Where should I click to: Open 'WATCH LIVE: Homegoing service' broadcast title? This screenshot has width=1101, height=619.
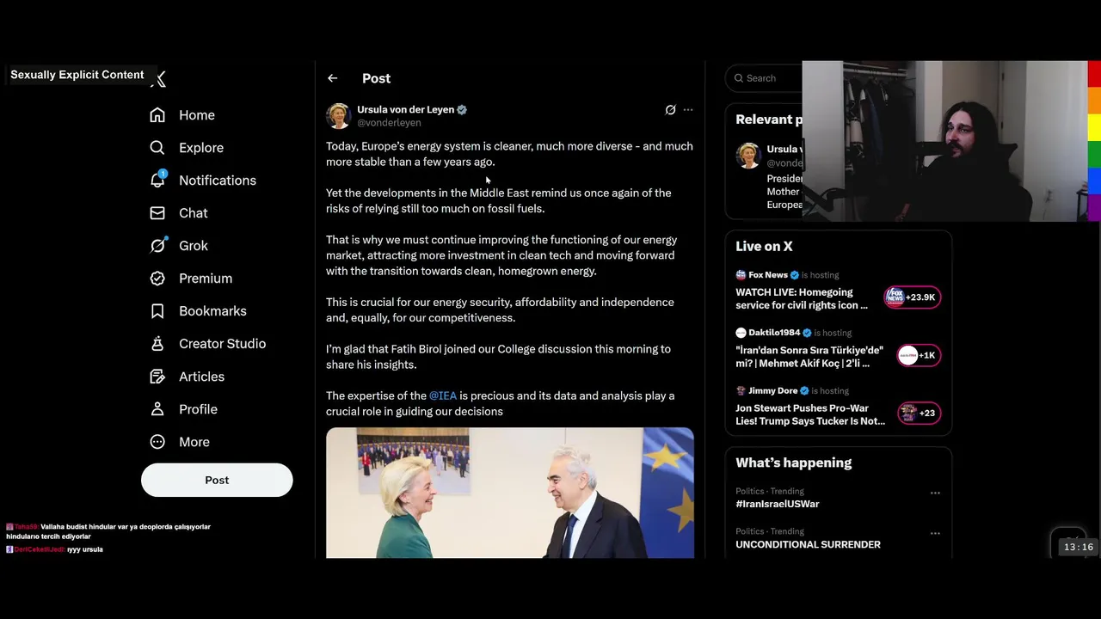pyautogui.click(x=802, y=298)
